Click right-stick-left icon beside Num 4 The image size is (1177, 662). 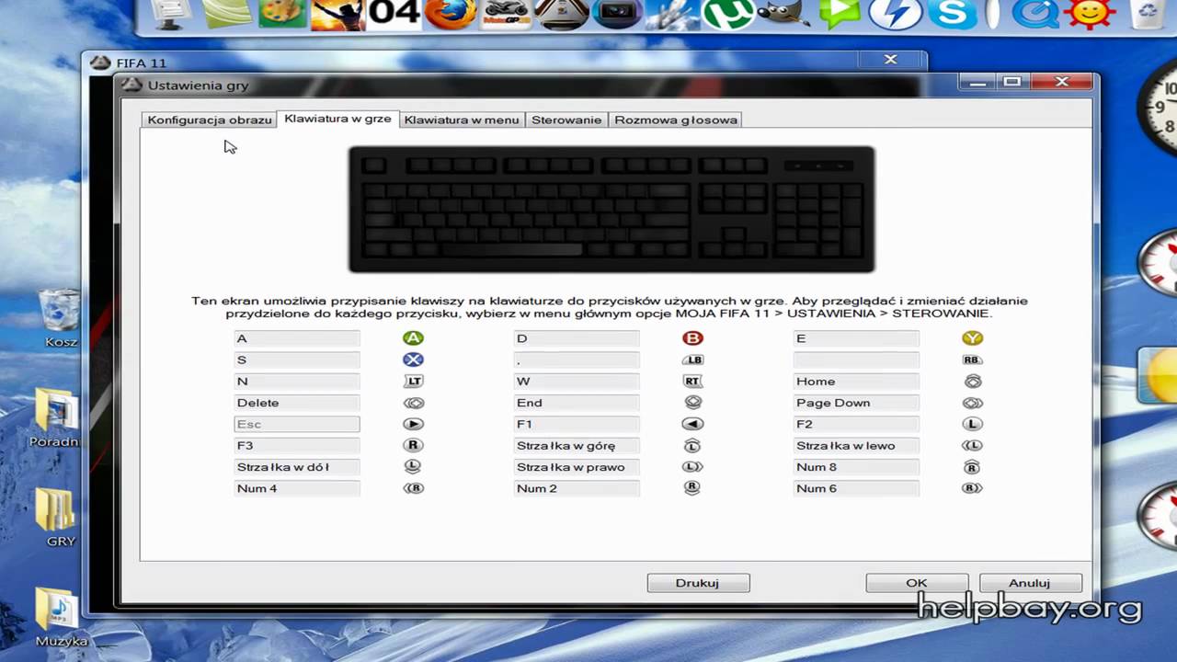(x=414, y=488)
